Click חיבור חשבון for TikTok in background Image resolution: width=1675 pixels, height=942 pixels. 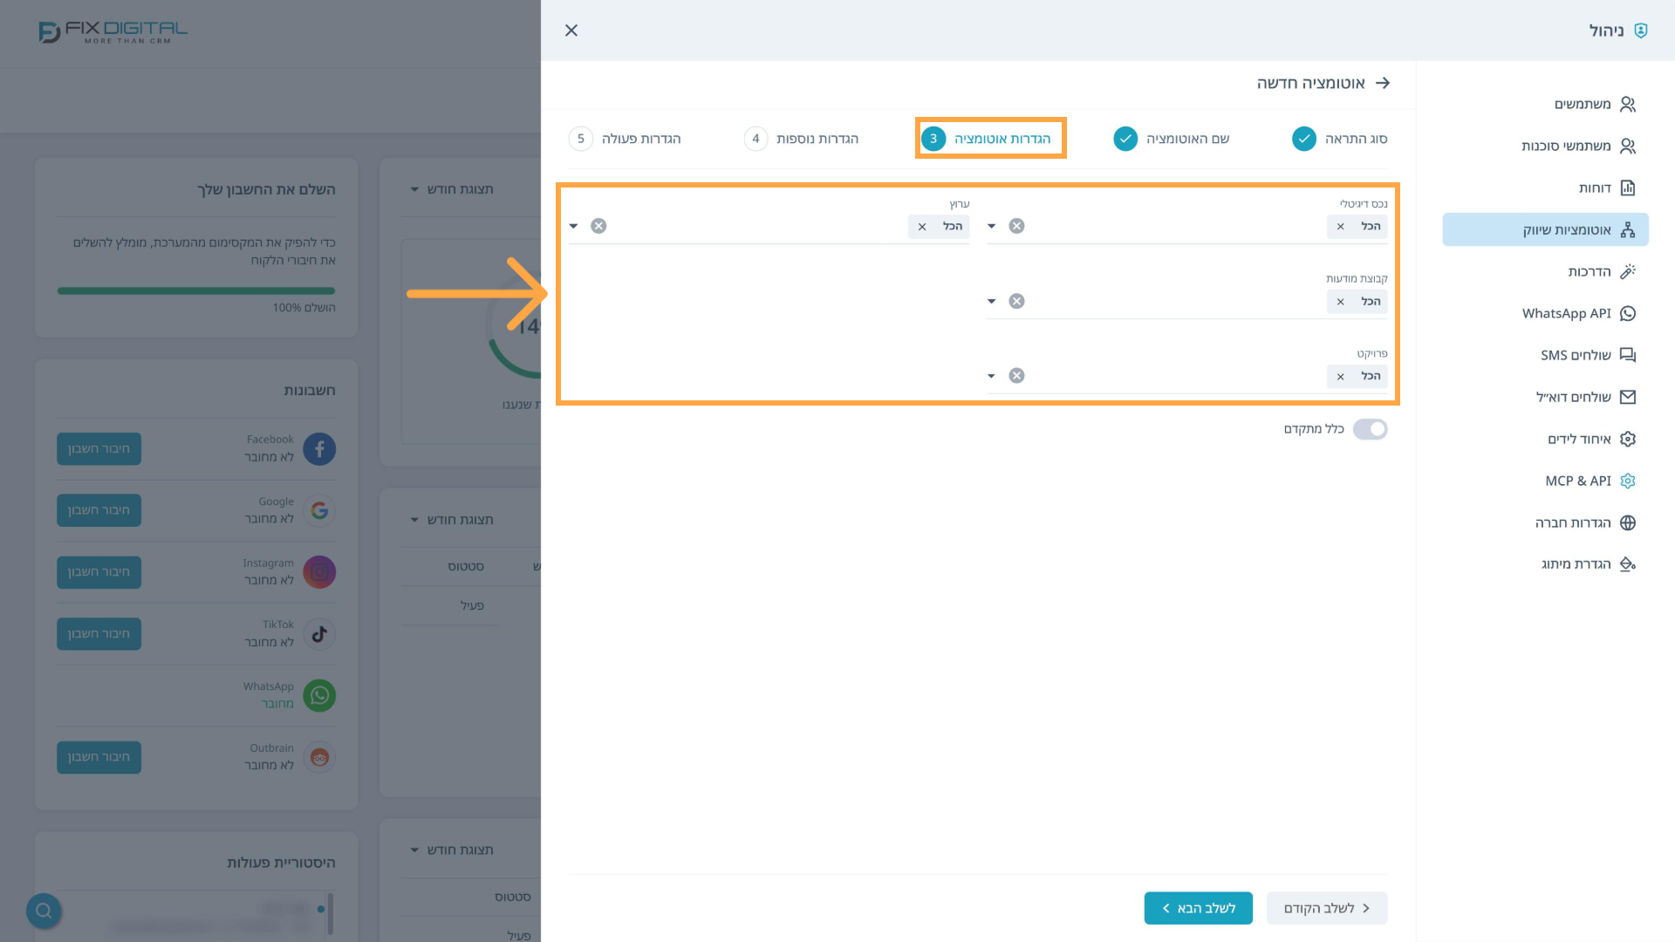(x=99, y=634)
